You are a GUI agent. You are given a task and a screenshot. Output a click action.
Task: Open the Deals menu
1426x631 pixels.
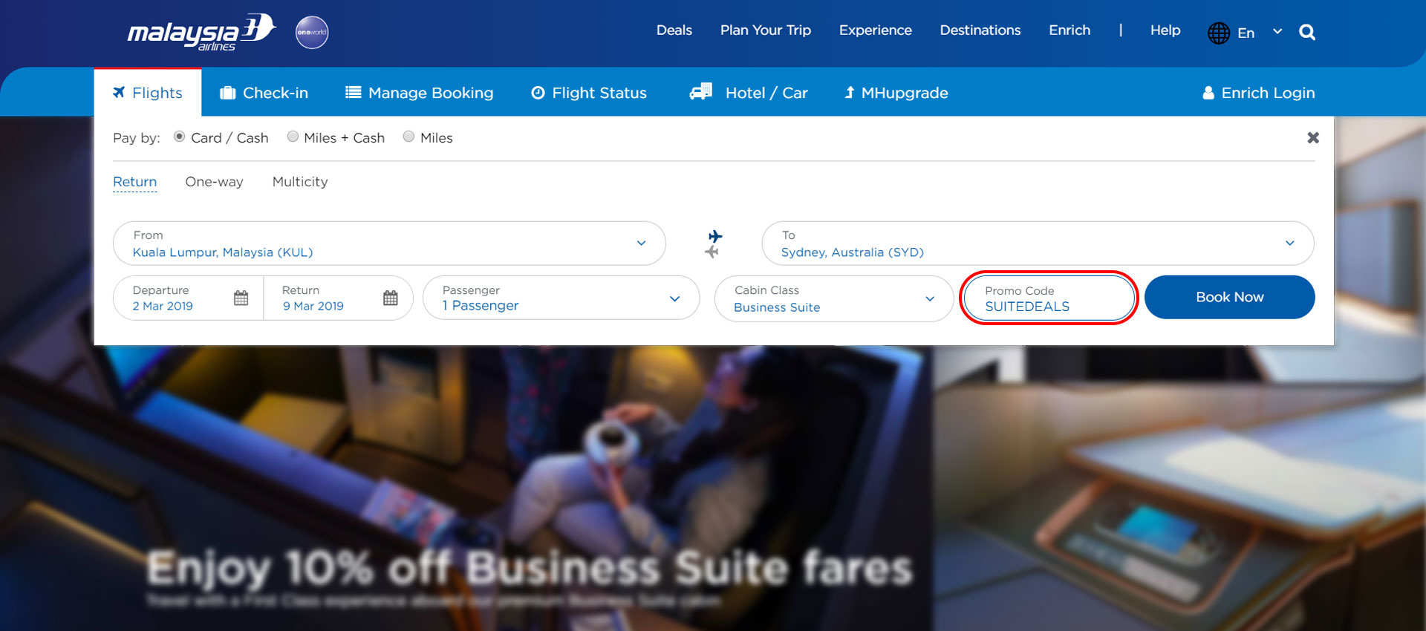(x=674, y=30)
